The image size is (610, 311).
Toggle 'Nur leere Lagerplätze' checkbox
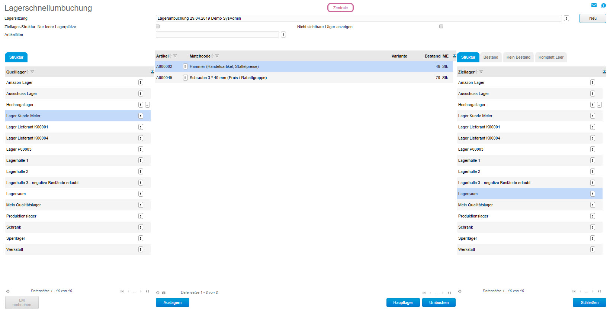158,26
